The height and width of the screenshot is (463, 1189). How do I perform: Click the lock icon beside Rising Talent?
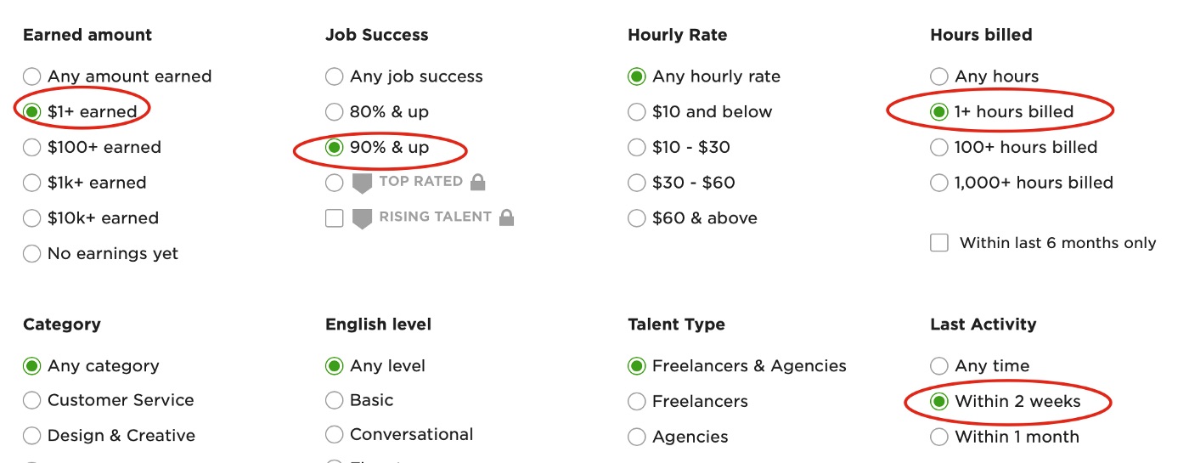coord(507,217)
